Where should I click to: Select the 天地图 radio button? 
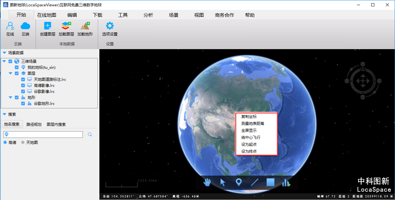[23, 143]
